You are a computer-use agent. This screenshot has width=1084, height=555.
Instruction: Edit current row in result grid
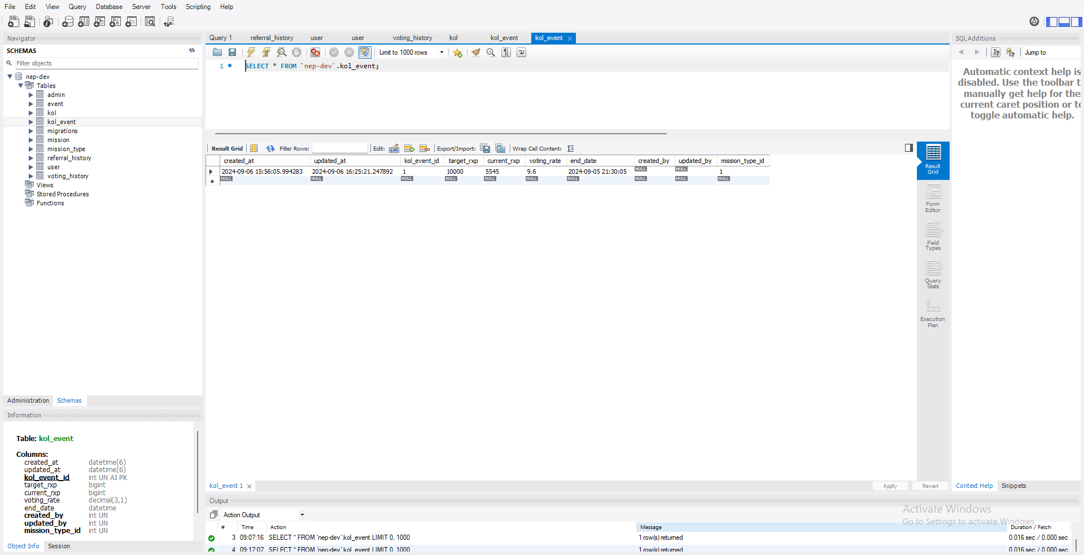[394, 148]
